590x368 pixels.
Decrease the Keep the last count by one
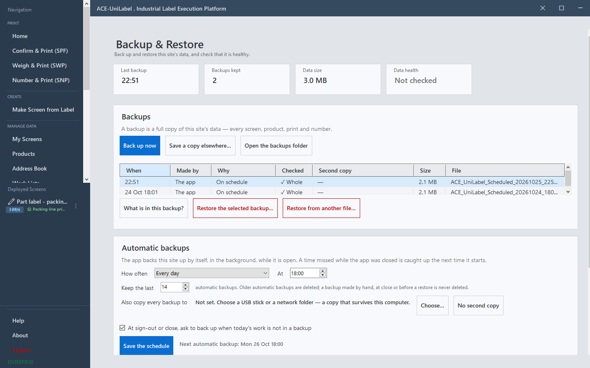tap(186, 289)
